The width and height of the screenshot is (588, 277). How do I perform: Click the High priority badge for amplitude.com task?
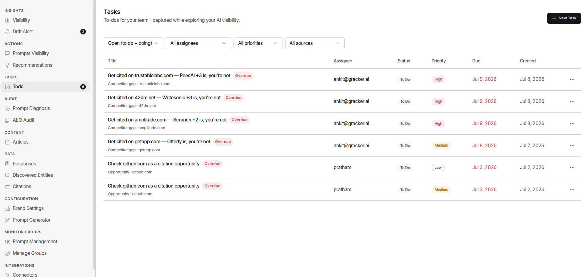tap(438, 124)
